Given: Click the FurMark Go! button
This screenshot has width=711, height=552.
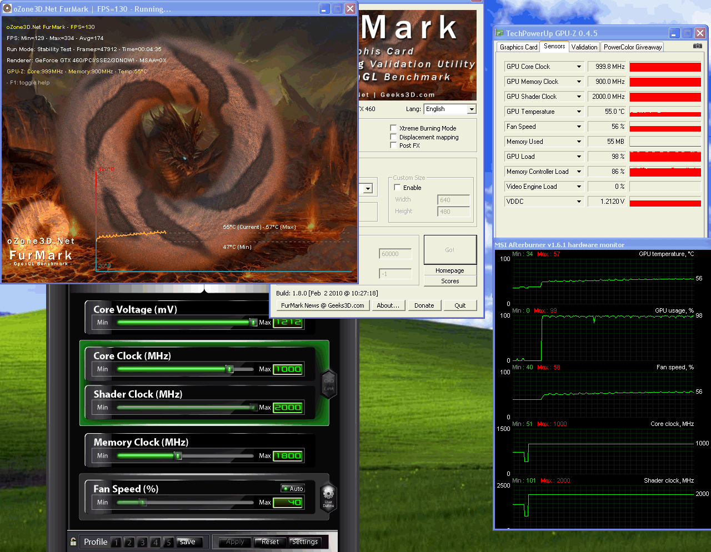Looking at the screenshot, I should (x=450, y=250).
